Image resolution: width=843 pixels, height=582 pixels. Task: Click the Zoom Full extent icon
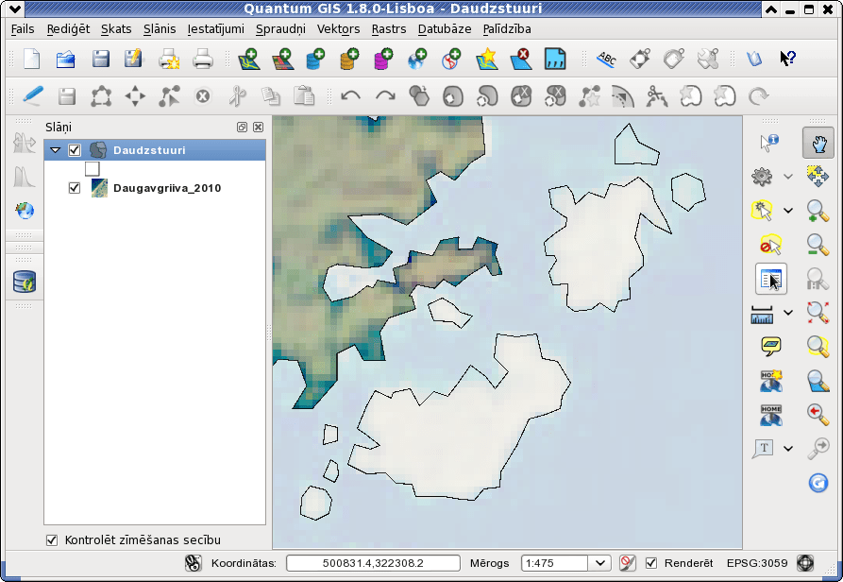pos(818,313)
